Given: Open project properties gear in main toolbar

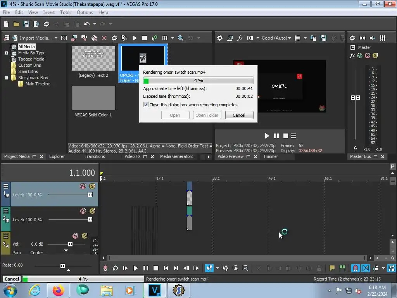Looking at the screenshot, I should coord(47,24).
